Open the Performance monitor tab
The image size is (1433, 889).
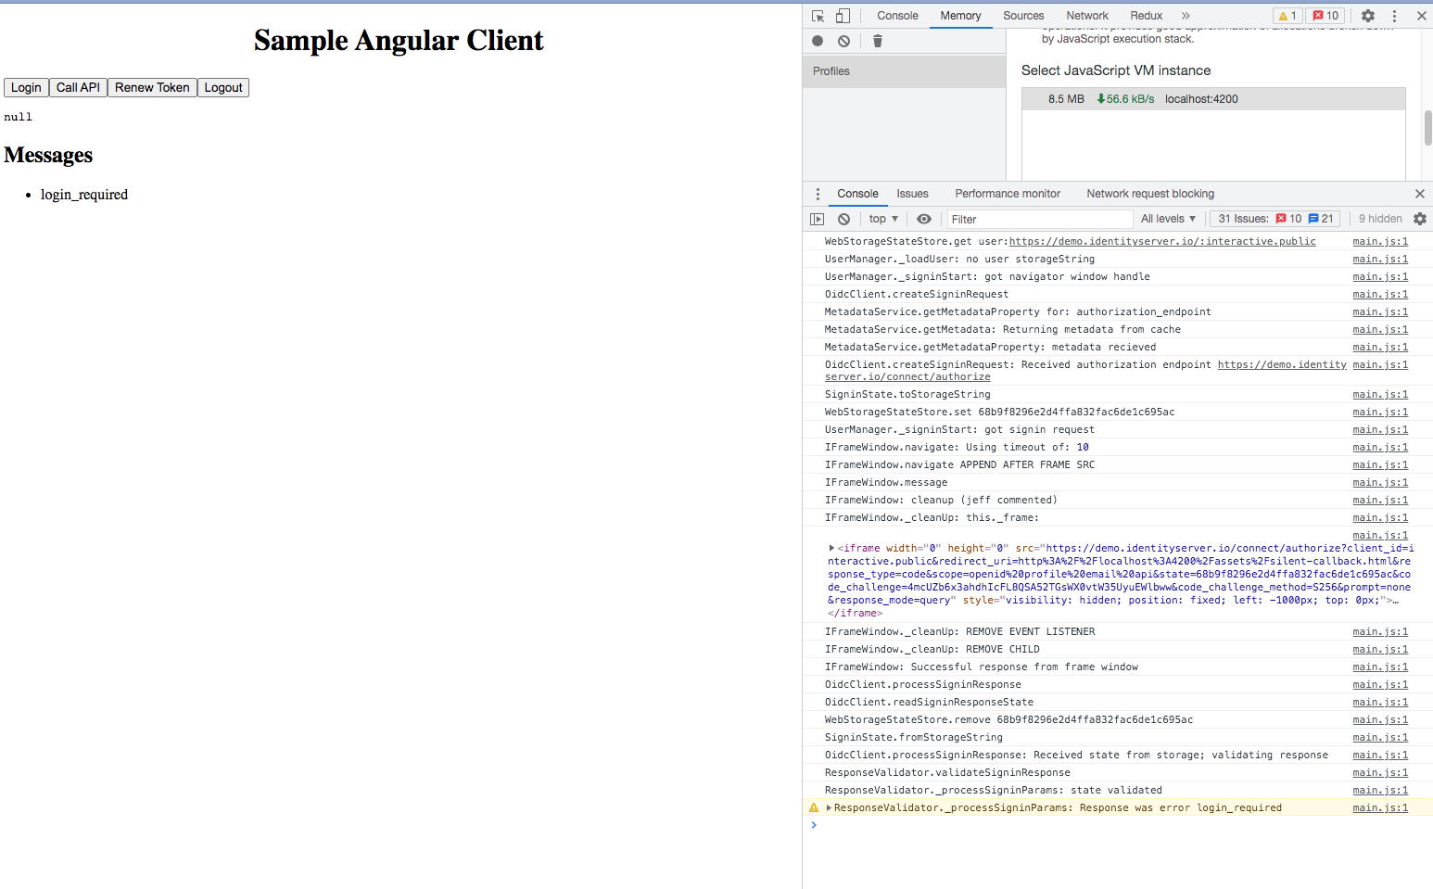click(1008, 194)
